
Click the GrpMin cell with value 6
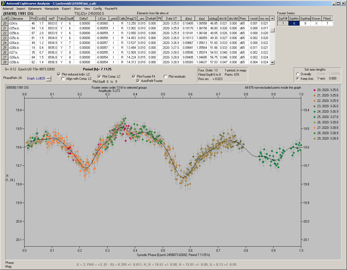click(294, 23)
